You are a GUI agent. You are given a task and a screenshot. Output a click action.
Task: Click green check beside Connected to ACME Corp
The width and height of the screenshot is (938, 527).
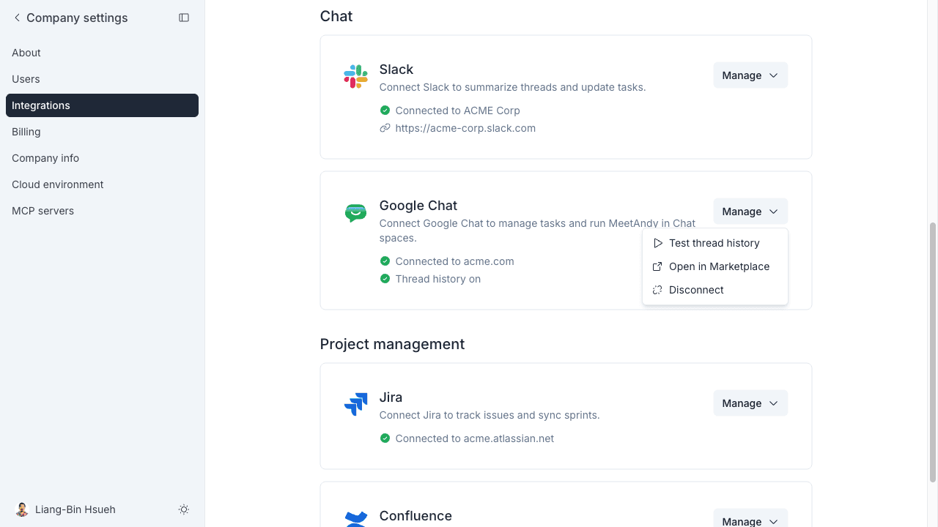[x=385, y=111]
